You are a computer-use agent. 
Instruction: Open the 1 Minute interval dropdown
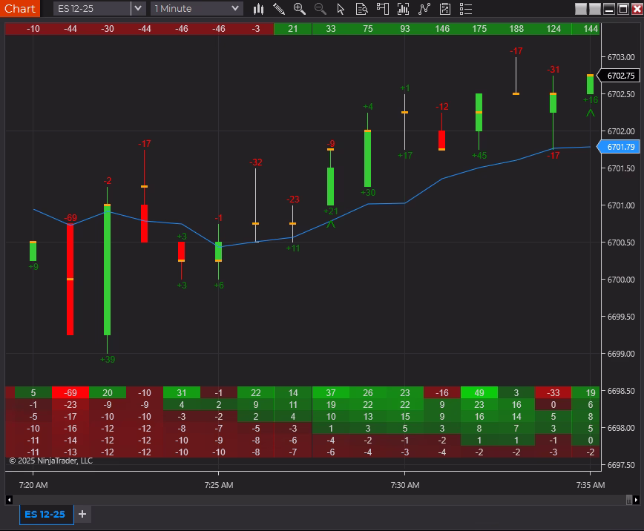coord(197,9)
